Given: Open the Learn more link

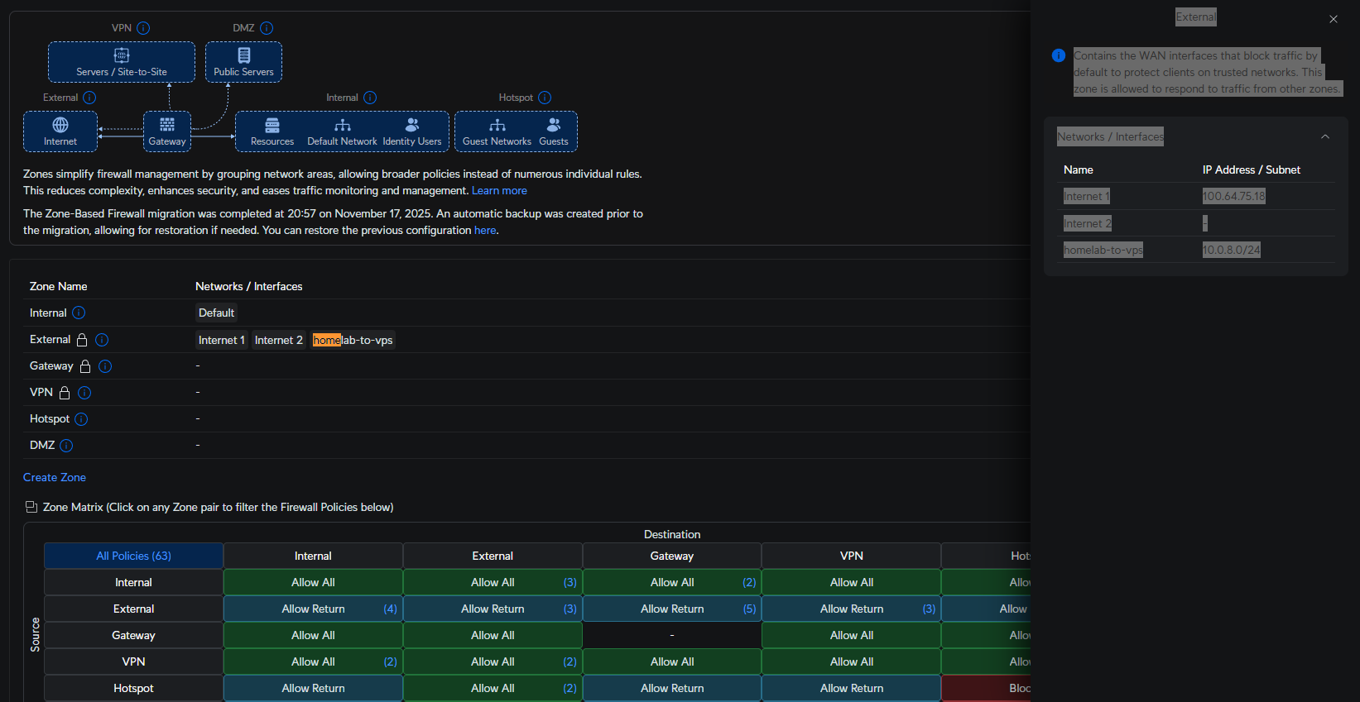Looking at the screenshot, I should coord(499,190).
